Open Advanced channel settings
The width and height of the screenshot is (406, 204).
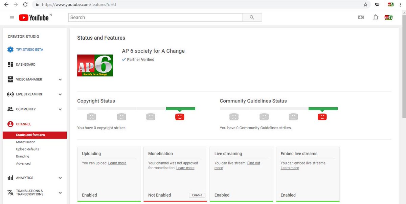pyautogui.click(x=23, y=163)
